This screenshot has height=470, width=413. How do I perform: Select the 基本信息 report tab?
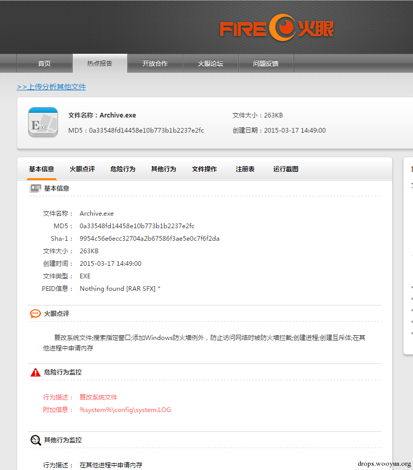pyautogui.click(x=41, y=169)
